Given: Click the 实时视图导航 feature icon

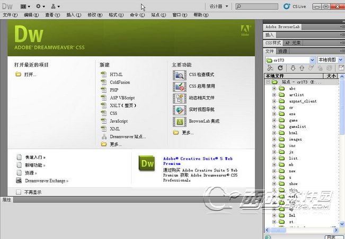Looking at the screenshot, I should (x=180, y=110).
